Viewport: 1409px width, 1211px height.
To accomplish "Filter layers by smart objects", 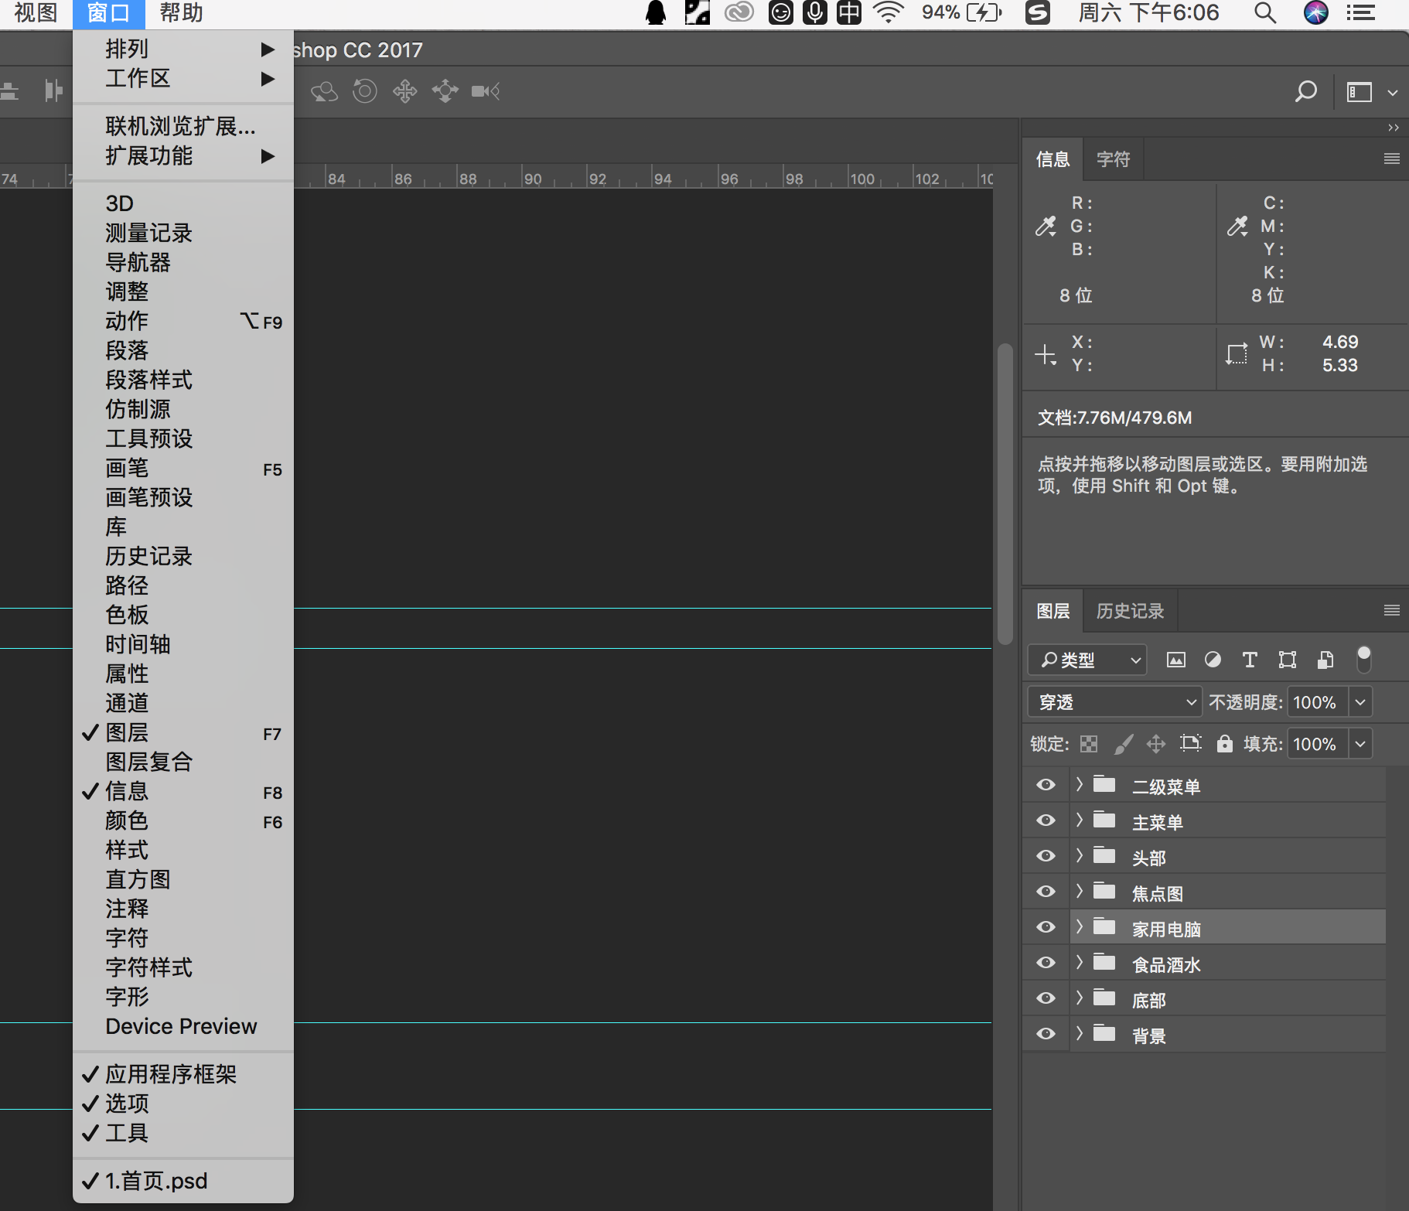I will (1325, 660).
